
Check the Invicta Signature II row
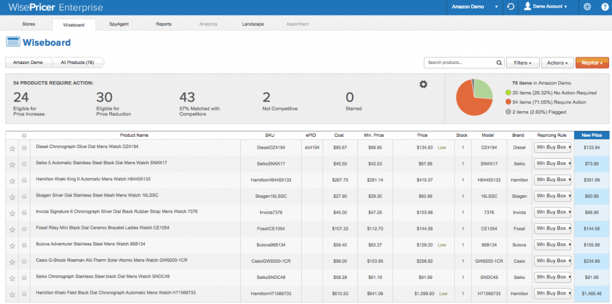24,213
